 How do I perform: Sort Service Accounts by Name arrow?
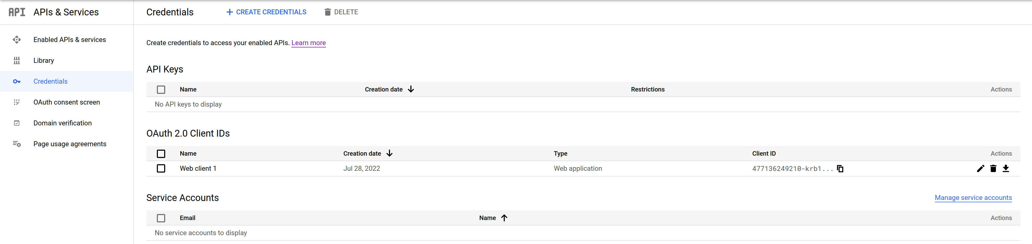(504, 218)
